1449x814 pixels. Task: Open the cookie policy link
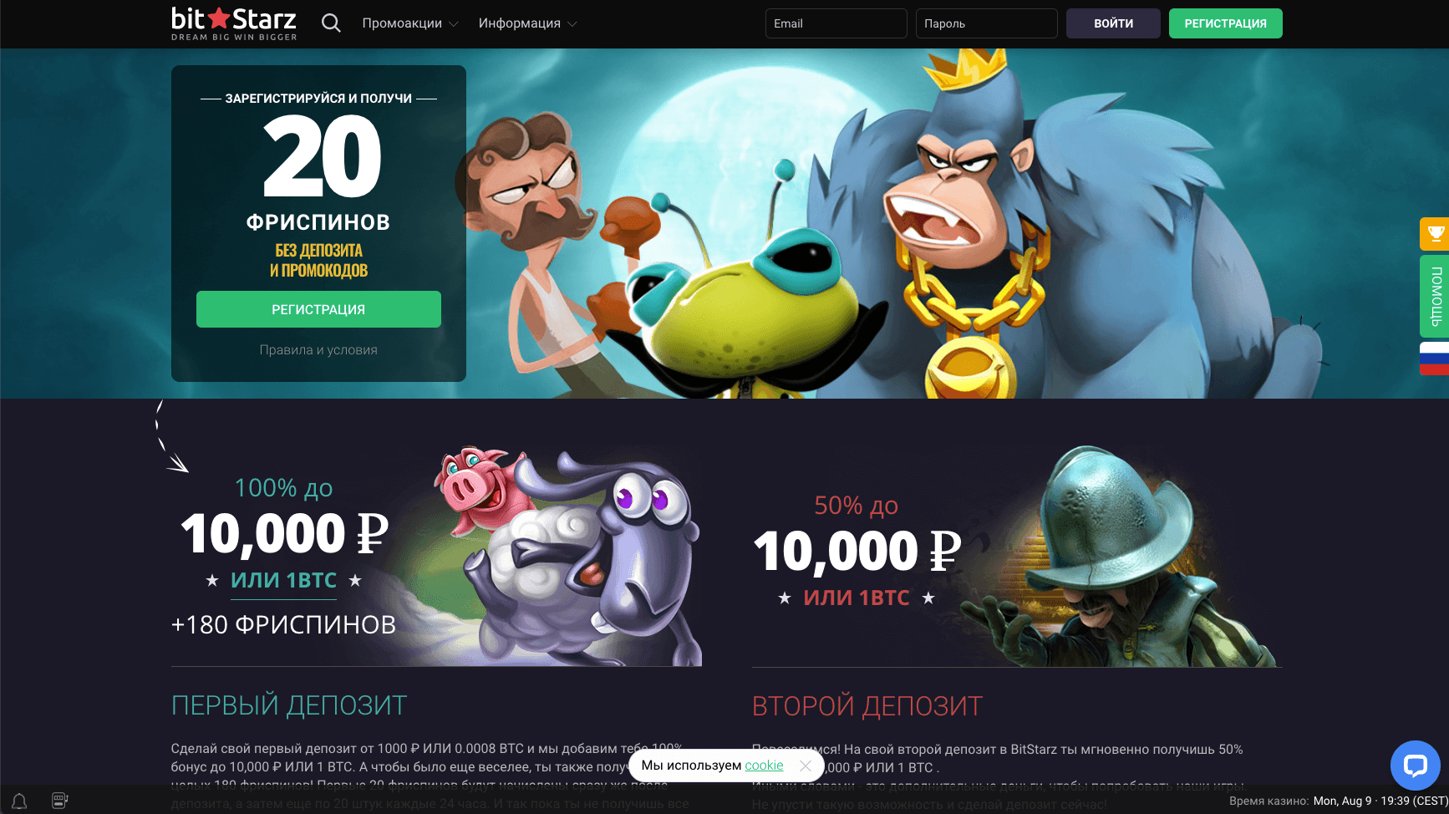click(x=764, y=766)
